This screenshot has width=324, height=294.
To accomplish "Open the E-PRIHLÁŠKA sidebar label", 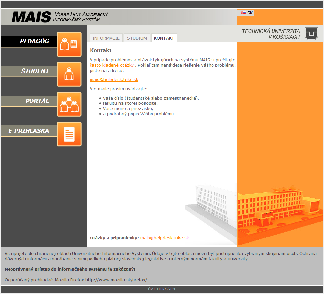I will pyautogui.click(x=29, y=131).
